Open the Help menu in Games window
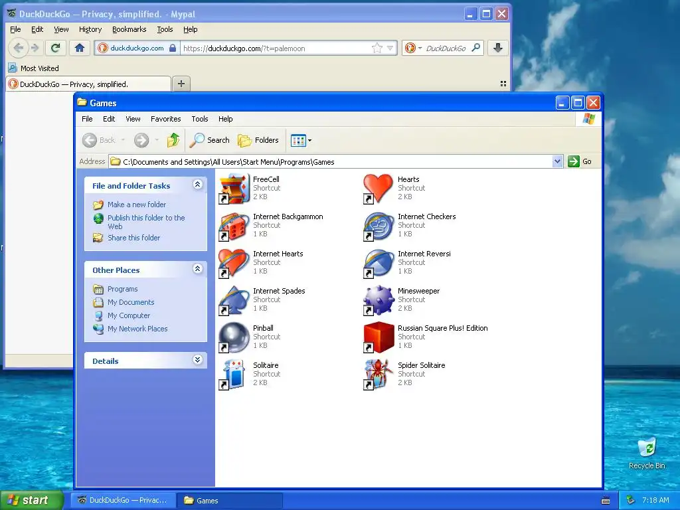The width and height of the screenshot is (680, 510). [x=225, y=119]
